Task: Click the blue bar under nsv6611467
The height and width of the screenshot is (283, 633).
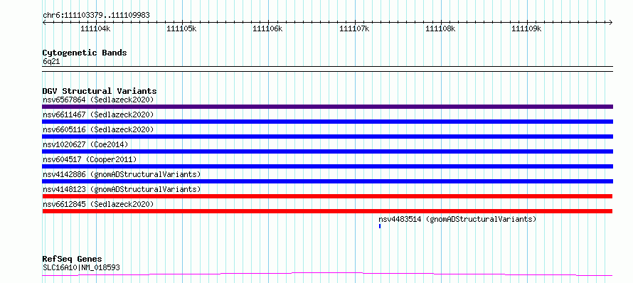Action: coord(327,122)
